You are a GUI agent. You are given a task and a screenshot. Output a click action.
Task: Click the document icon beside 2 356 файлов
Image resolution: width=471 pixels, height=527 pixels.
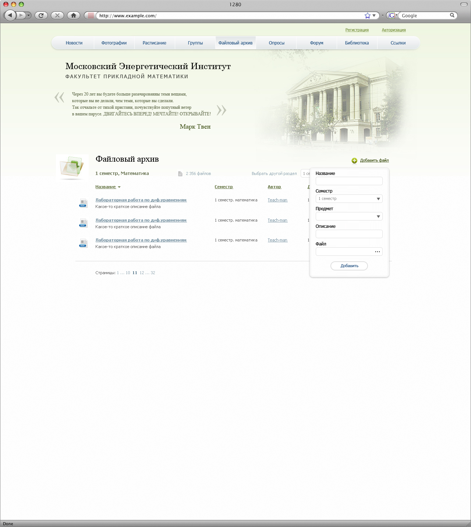[x=180, y=174]
